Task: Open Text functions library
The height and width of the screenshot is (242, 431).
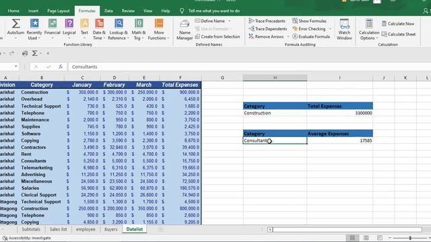Action: coord(84,30)
